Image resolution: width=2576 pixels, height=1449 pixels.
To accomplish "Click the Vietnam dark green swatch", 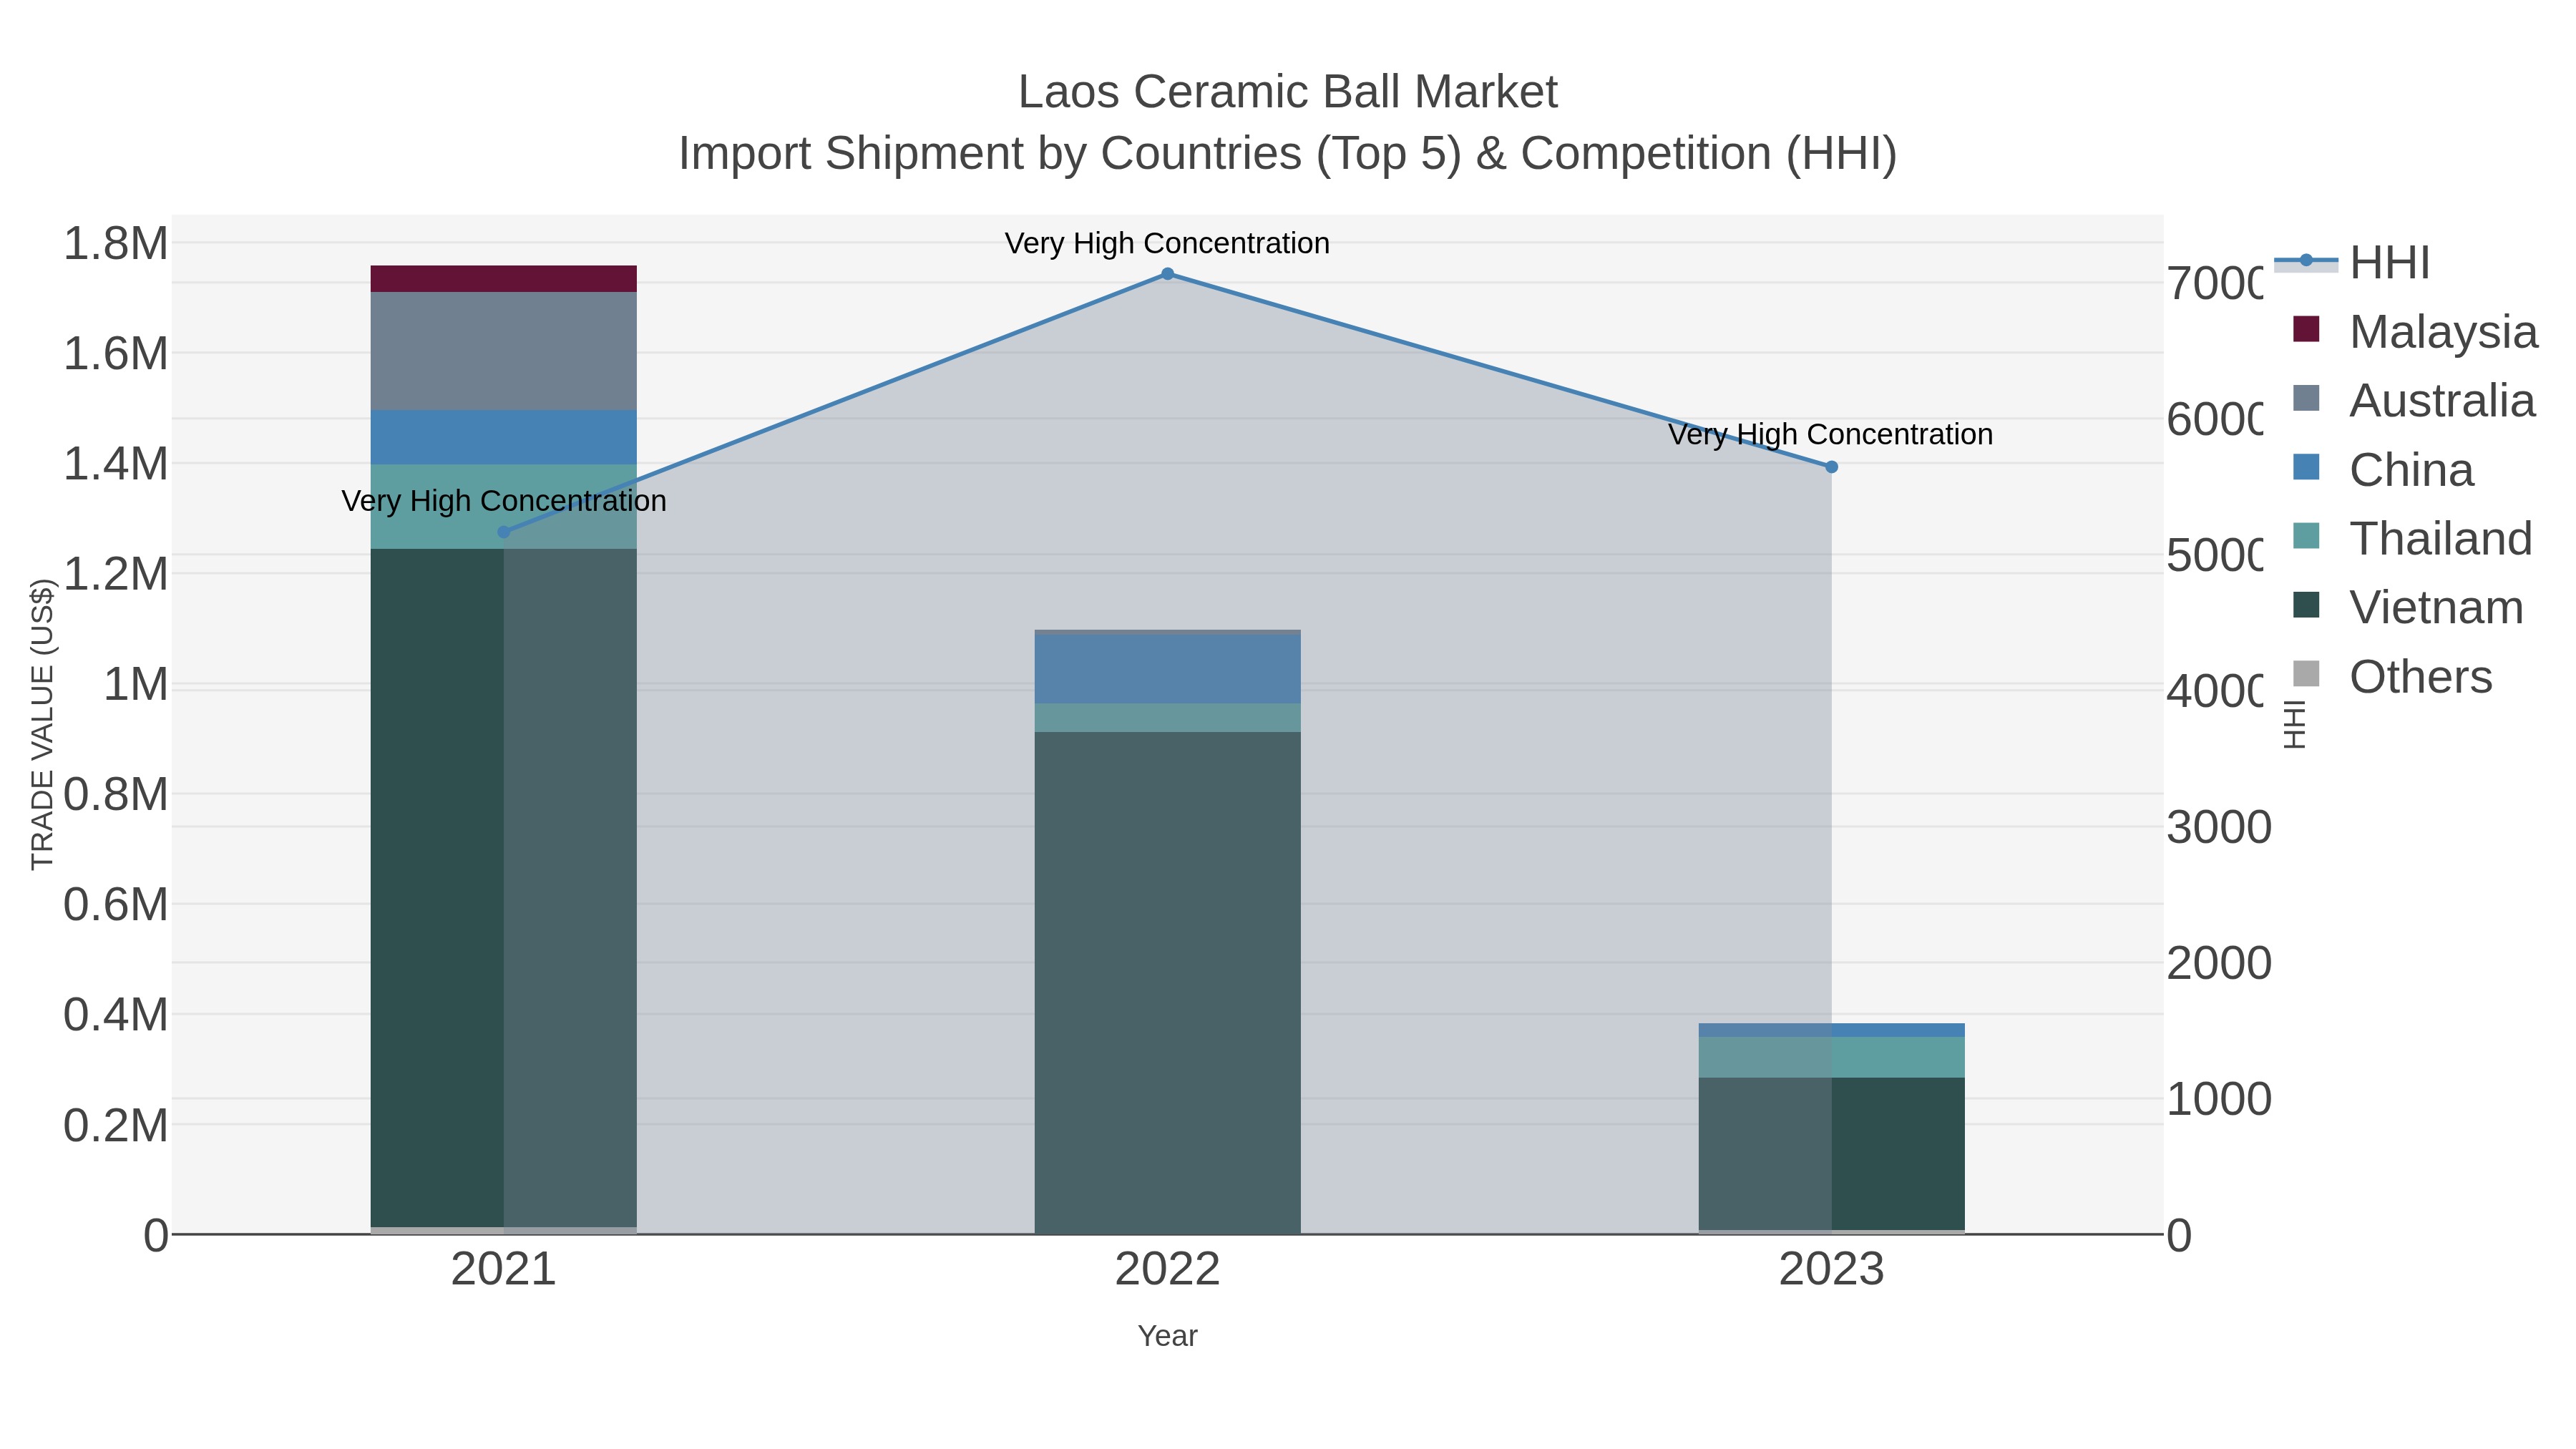I will pos(2306,605).
